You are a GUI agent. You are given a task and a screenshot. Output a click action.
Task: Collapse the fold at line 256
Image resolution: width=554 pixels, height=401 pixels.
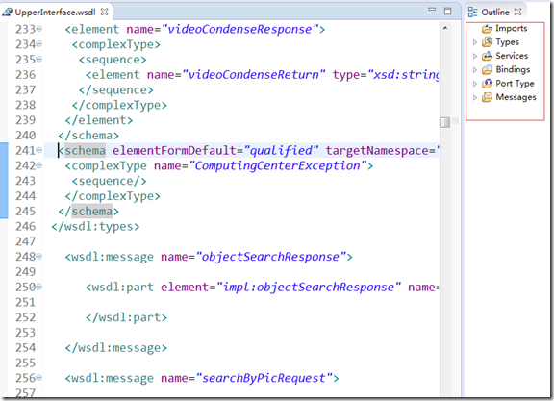point(38,378)
